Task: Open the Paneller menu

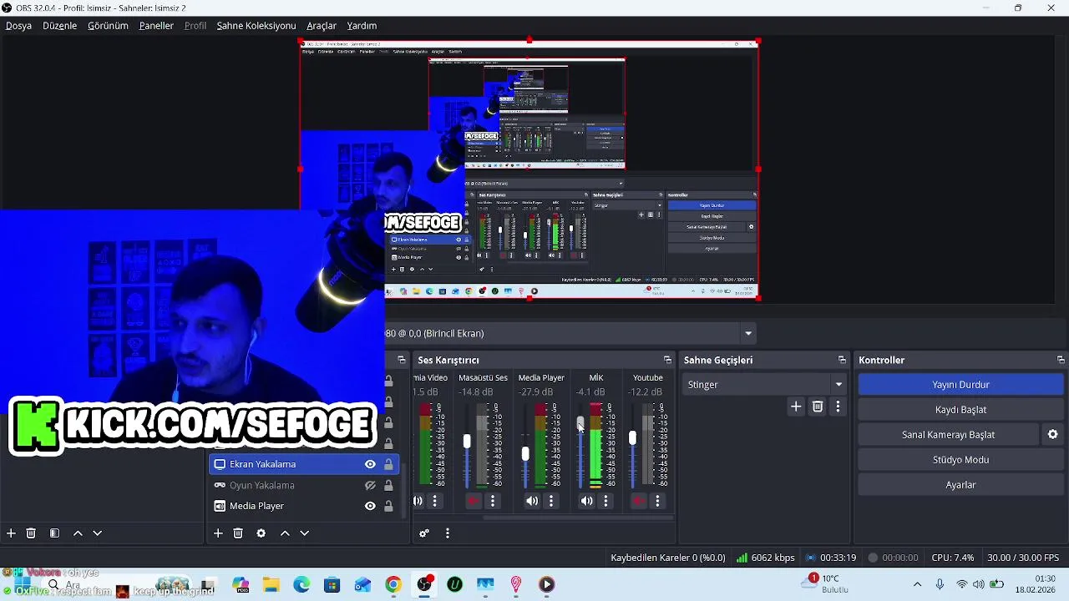Action: (x=156, y=26)
